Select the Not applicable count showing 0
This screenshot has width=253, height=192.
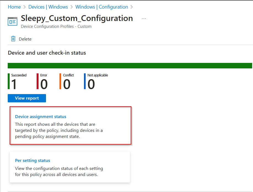[x=91, y=84]
